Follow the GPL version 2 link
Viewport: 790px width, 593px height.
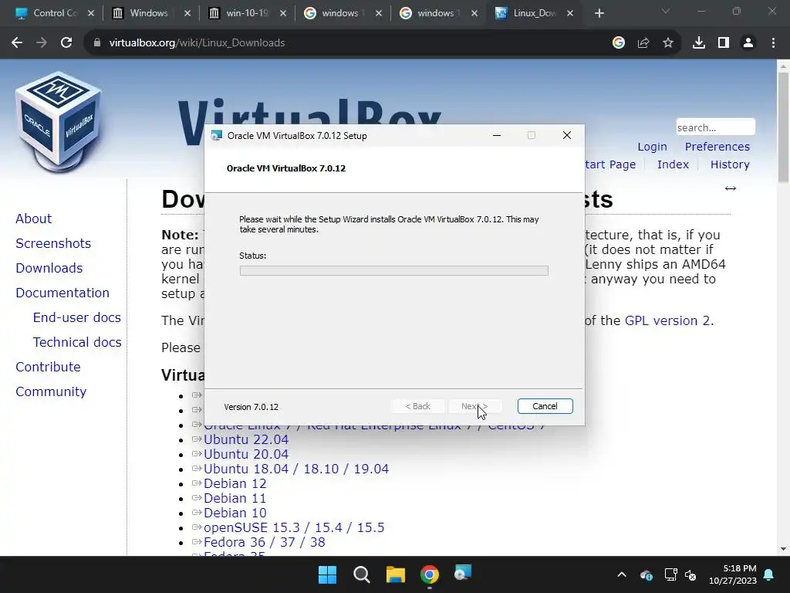point(668,320)
